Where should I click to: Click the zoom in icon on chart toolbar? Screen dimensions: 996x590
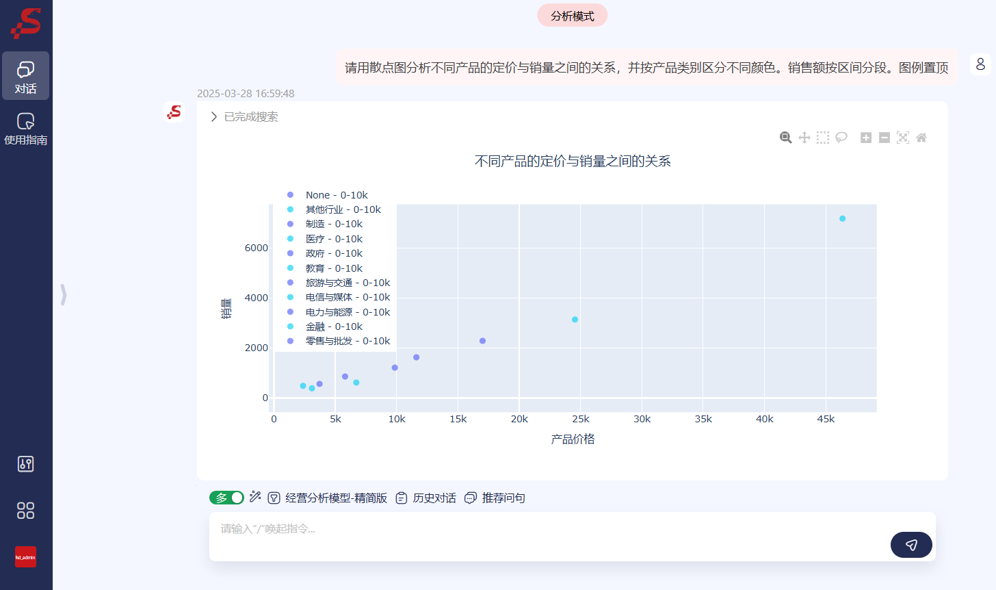pyautogui.click(x=865, y=137)
